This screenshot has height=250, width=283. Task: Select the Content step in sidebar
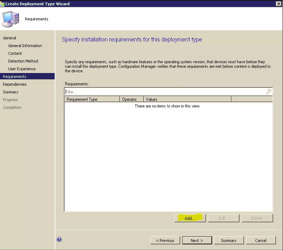pyautogui.click(x=15, y=53)
